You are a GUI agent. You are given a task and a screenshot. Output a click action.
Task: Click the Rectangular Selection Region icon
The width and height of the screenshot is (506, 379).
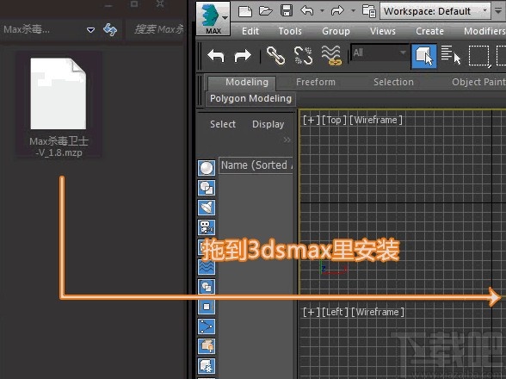(x=479, y=56)
